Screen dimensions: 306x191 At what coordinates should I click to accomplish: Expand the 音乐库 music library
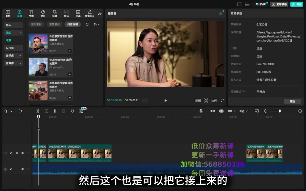tap(14, 55)
